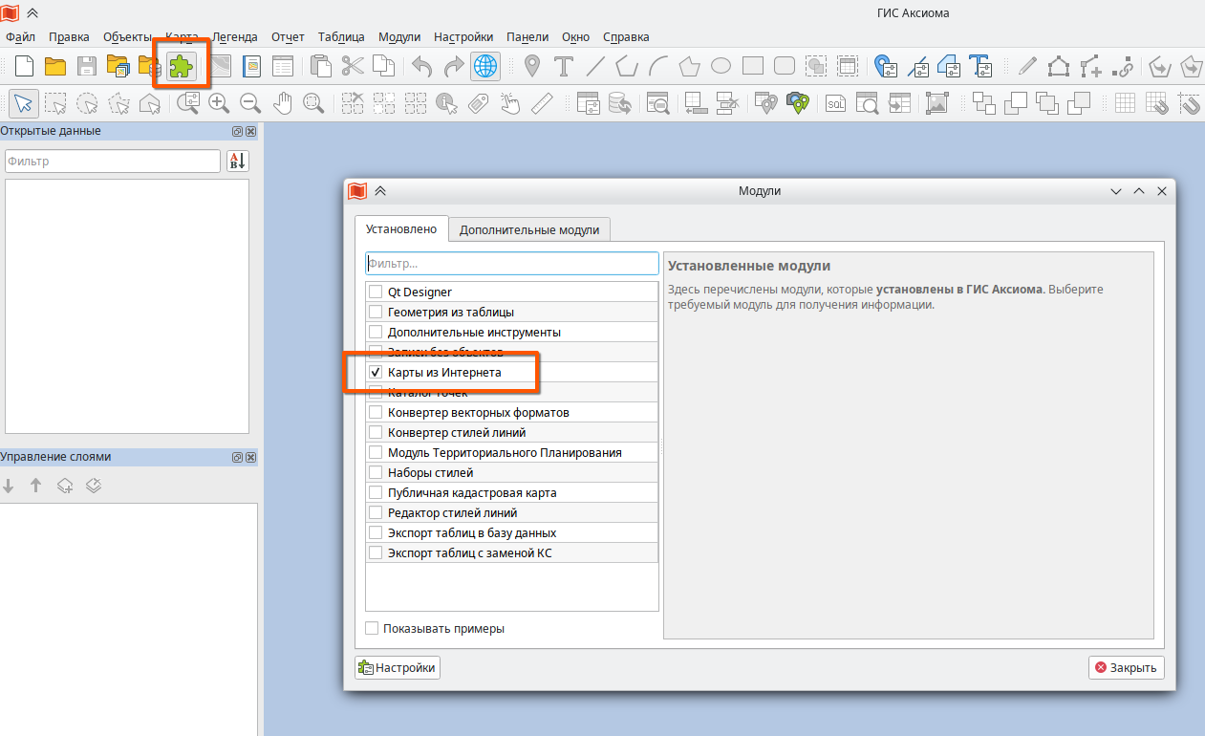The image size is (1205, 736).
Task: Activate the hand pan tool
Action: click(282, 102)
